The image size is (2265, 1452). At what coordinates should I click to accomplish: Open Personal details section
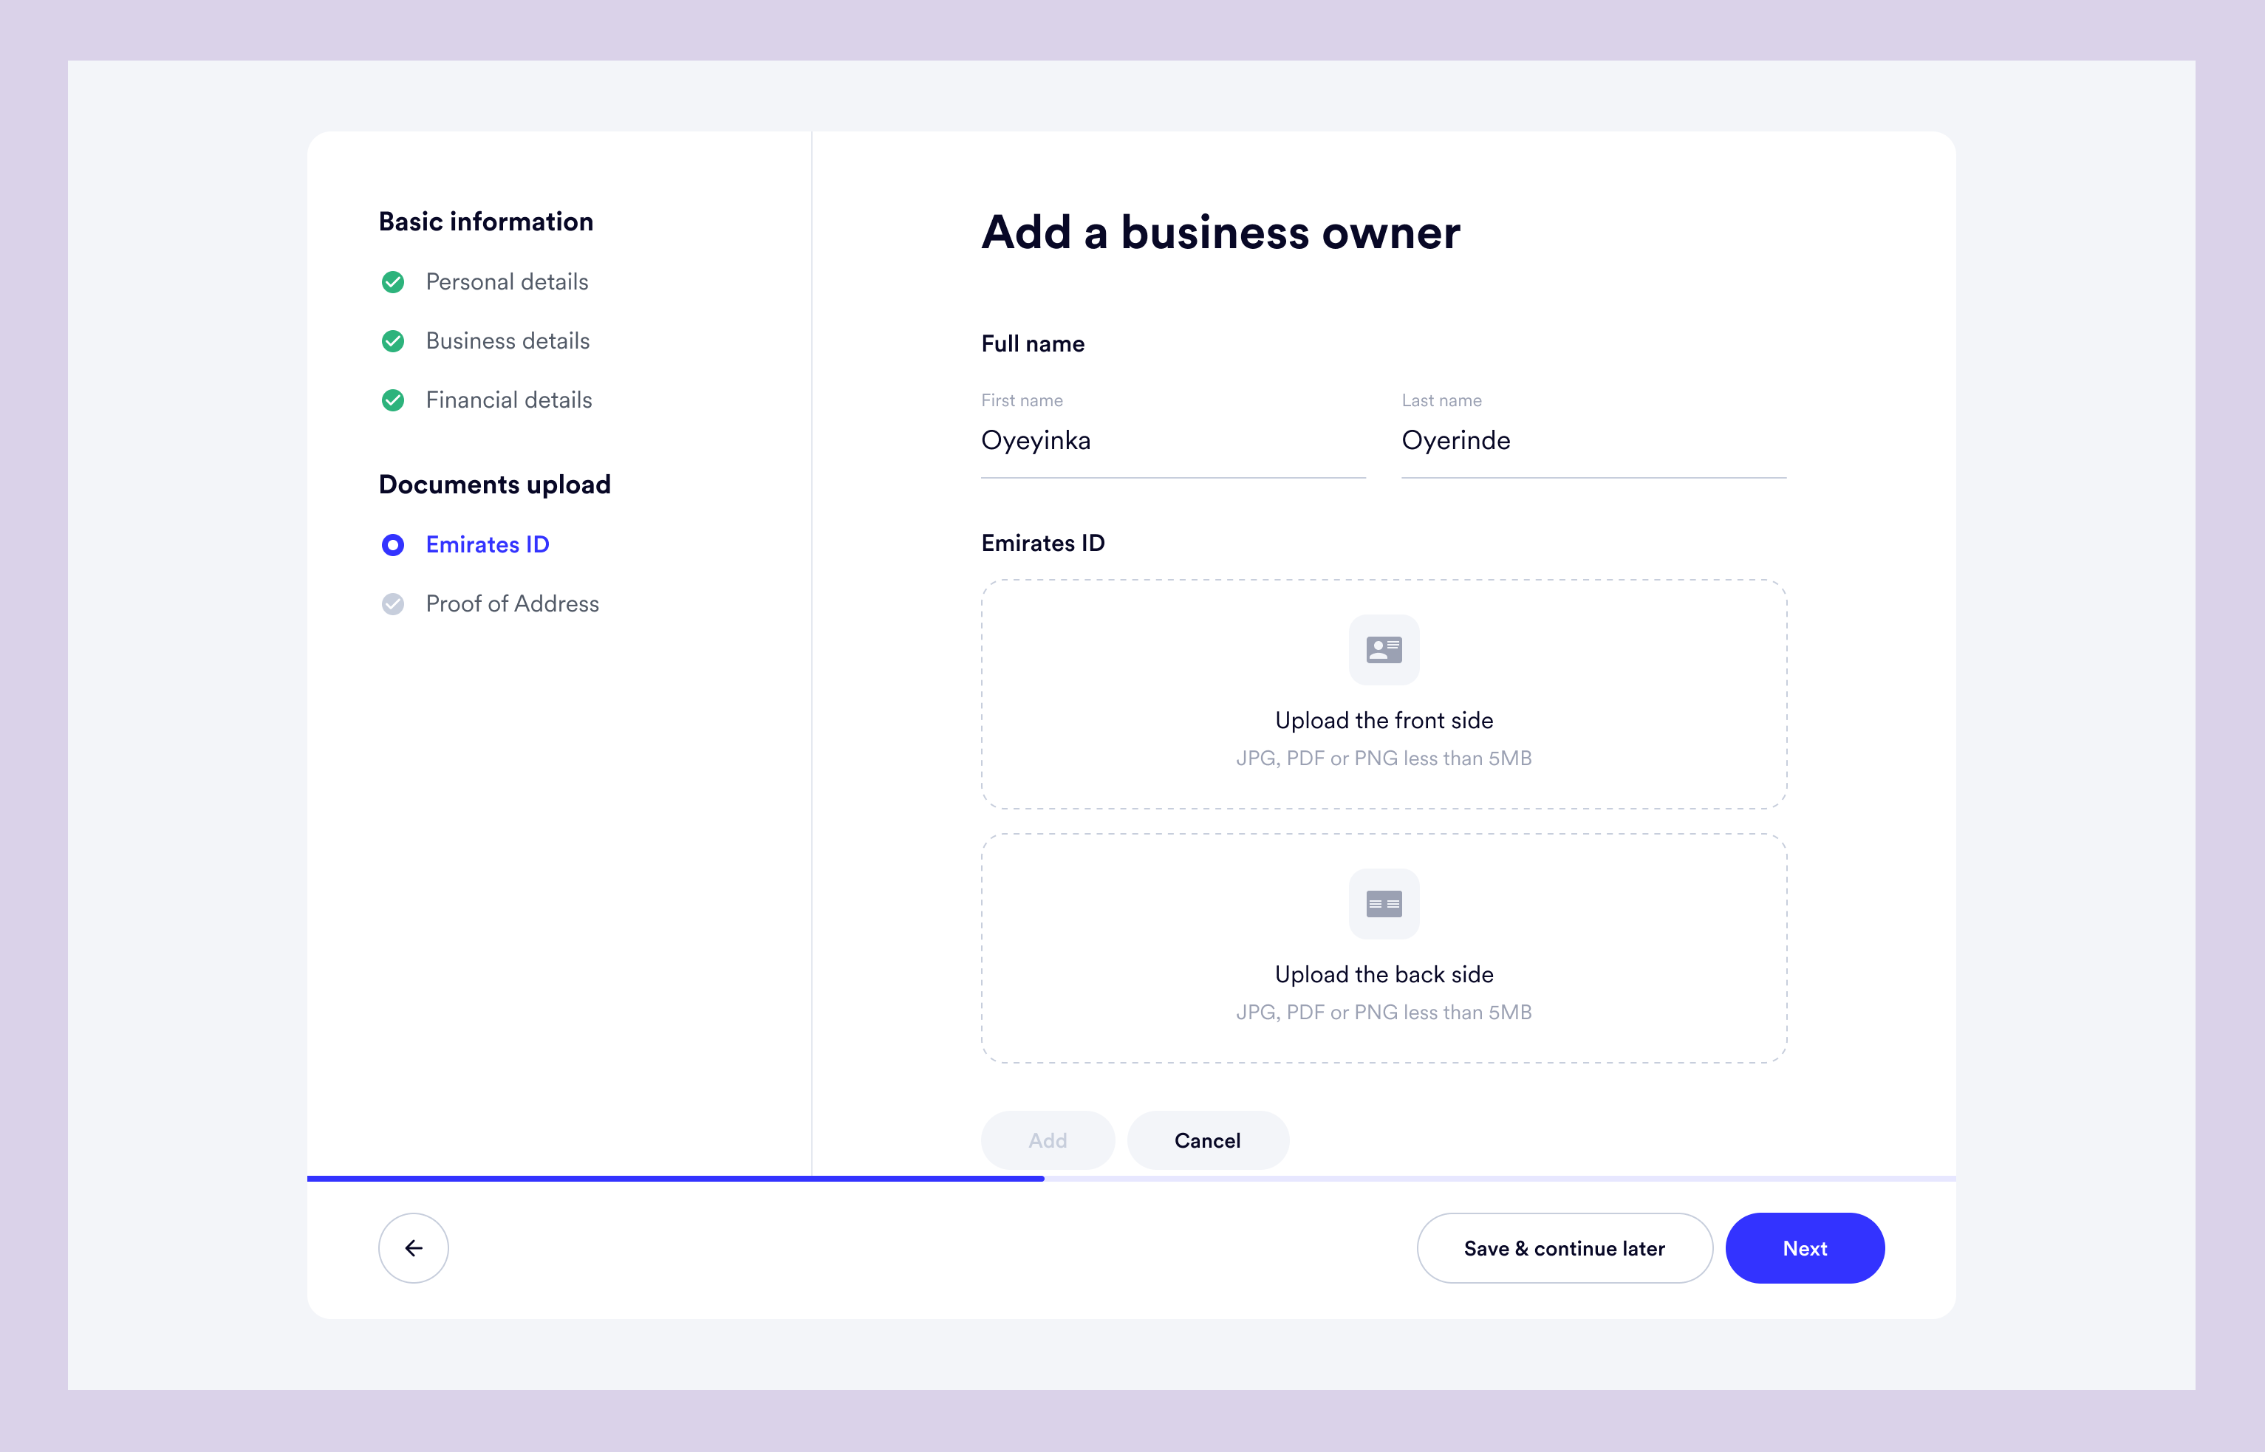tap(506, 282)
